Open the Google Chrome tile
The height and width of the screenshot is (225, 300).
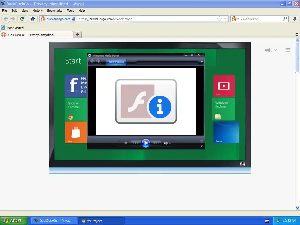pos(76,110)
